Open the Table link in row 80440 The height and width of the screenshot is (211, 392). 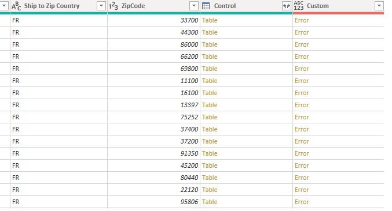tap(210, 178)
